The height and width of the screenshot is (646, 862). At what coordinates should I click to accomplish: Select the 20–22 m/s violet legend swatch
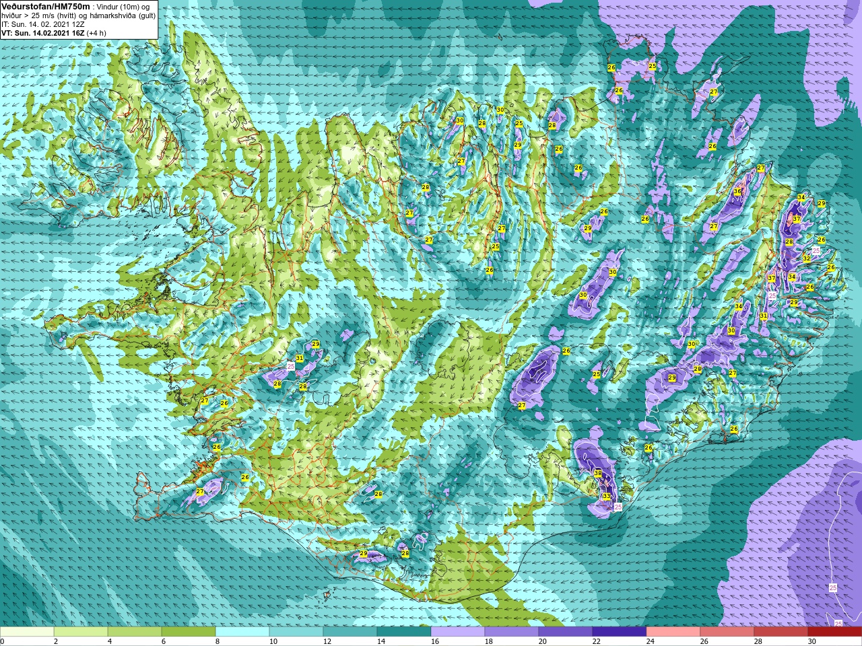click(x=566, y=632)
